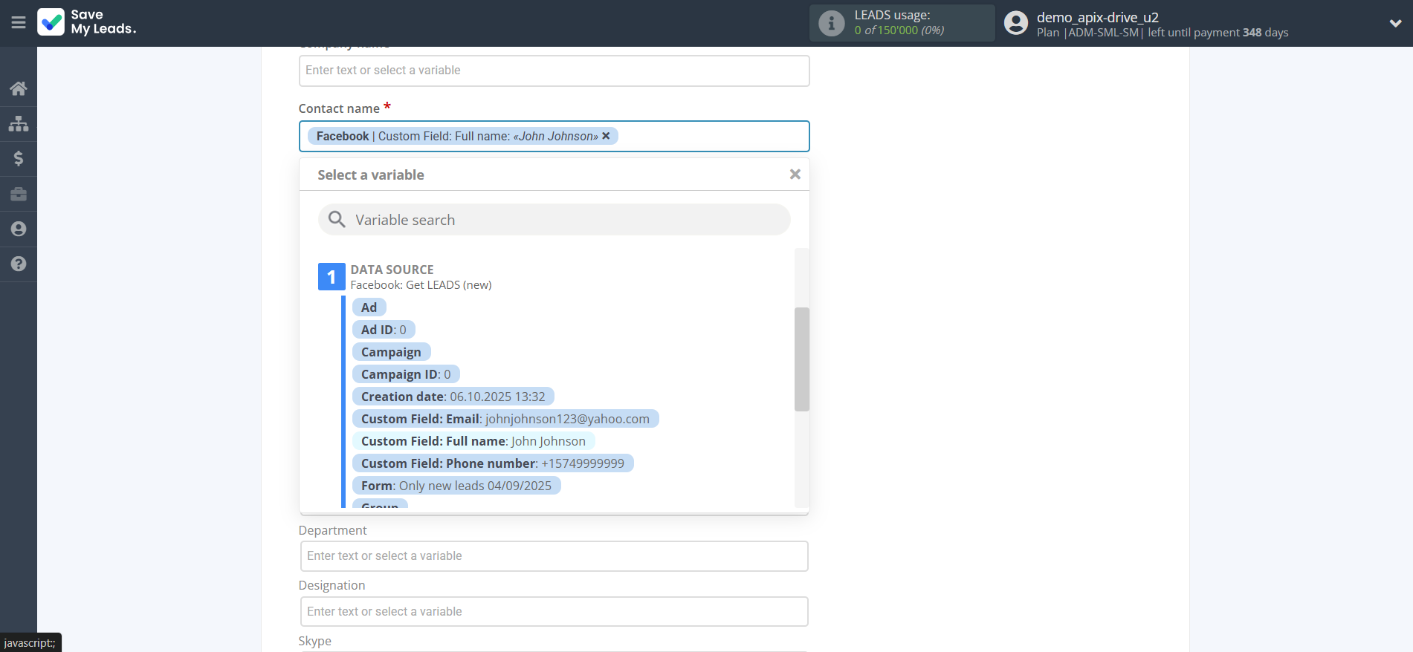Choose the Creation date variable
Viewport: 1413px width, 652px height.
(x=453, y=397)
